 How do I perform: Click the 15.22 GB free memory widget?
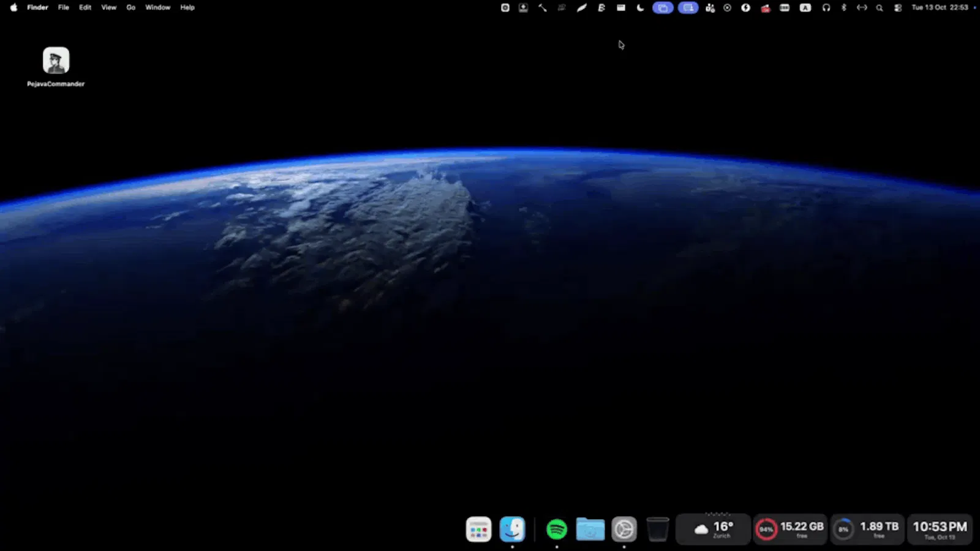click(790, 530)
